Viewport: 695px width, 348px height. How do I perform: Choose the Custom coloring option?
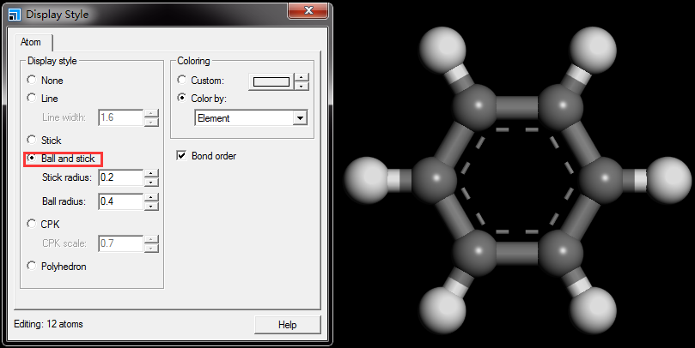[x=182, y=80]
